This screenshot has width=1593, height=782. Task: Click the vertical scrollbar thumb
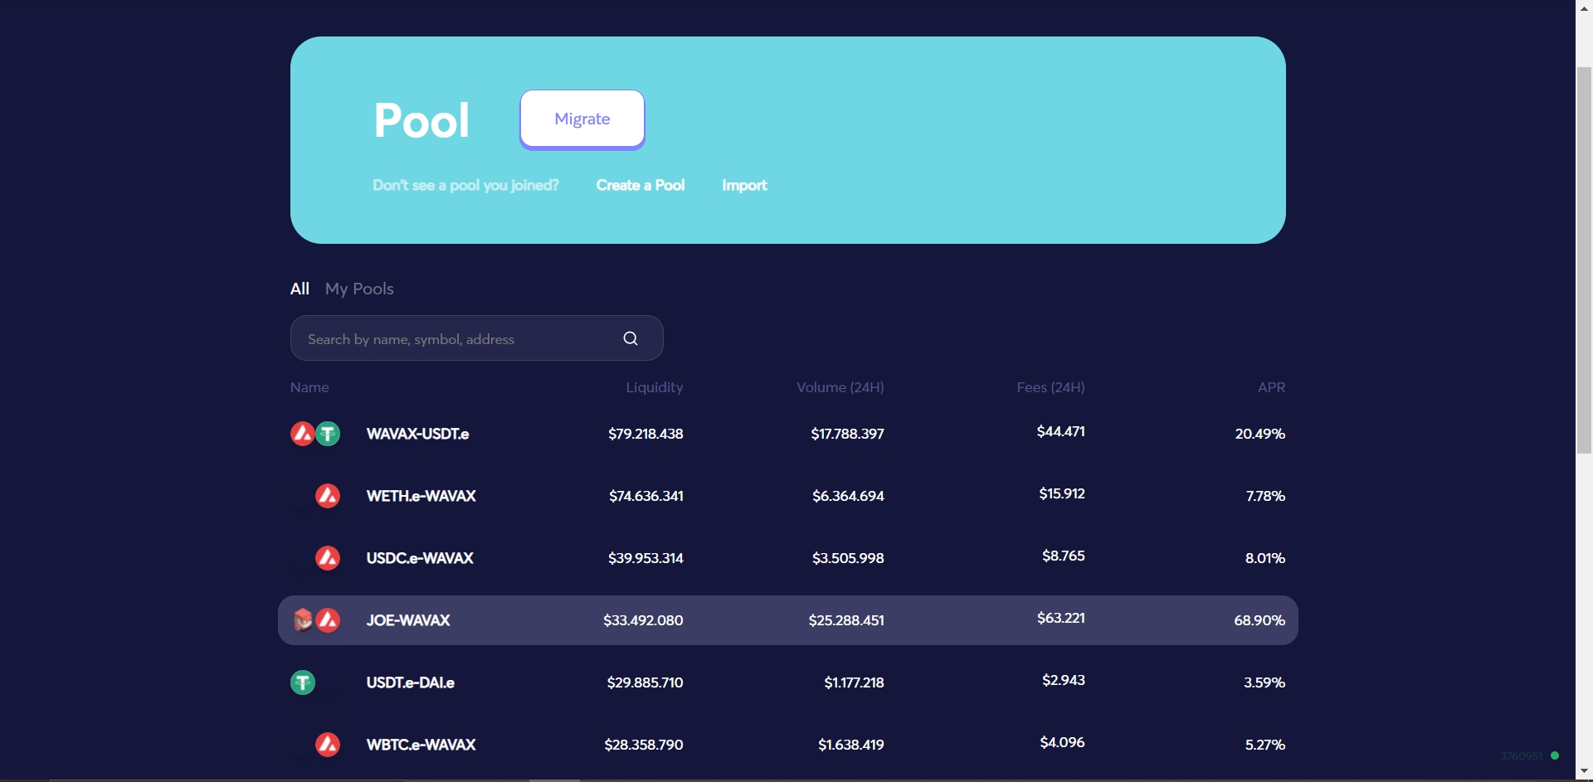[x=1584, y=260]
